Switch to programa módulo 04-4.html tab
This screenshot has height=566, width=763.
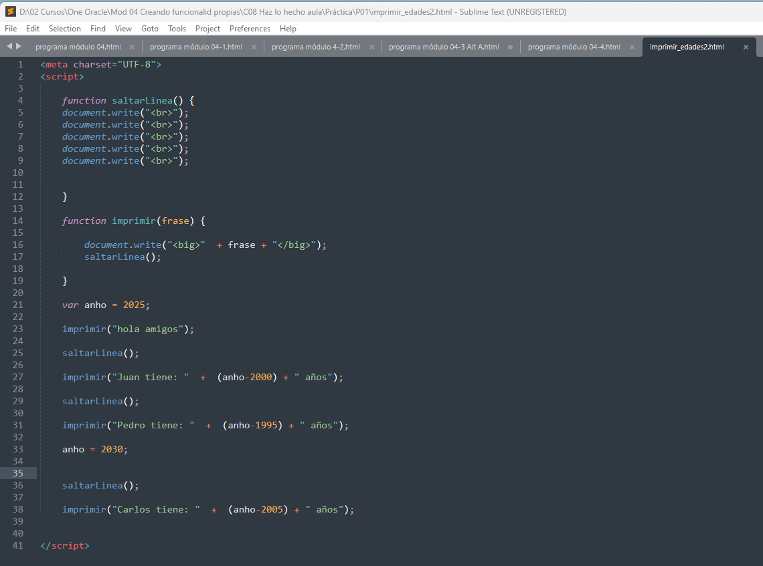point(574,47)
